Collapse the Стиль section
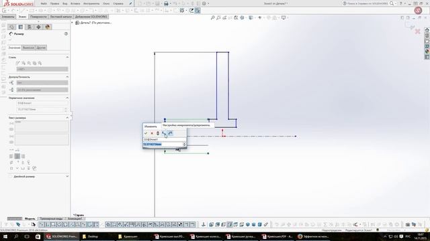Image resolution: width=430 pixels, height=241 pixels. pos(67,57)
